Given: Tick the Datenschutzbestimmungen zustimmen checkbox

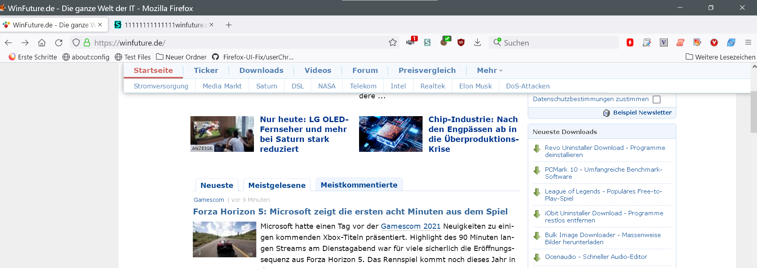Looking at the screenshot, I should tap(657, 100).
